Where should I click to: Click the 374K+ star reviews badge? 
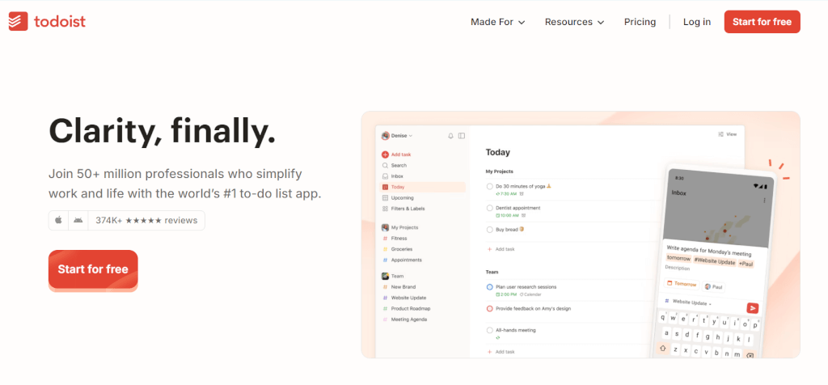pyautogui.click(x=146, y=220)
